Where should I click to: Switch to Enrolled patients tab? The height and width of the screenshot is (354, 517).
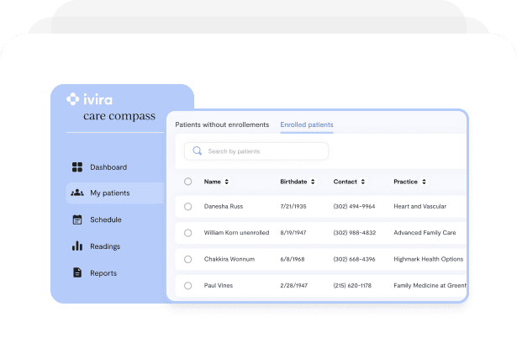point(307,124)
